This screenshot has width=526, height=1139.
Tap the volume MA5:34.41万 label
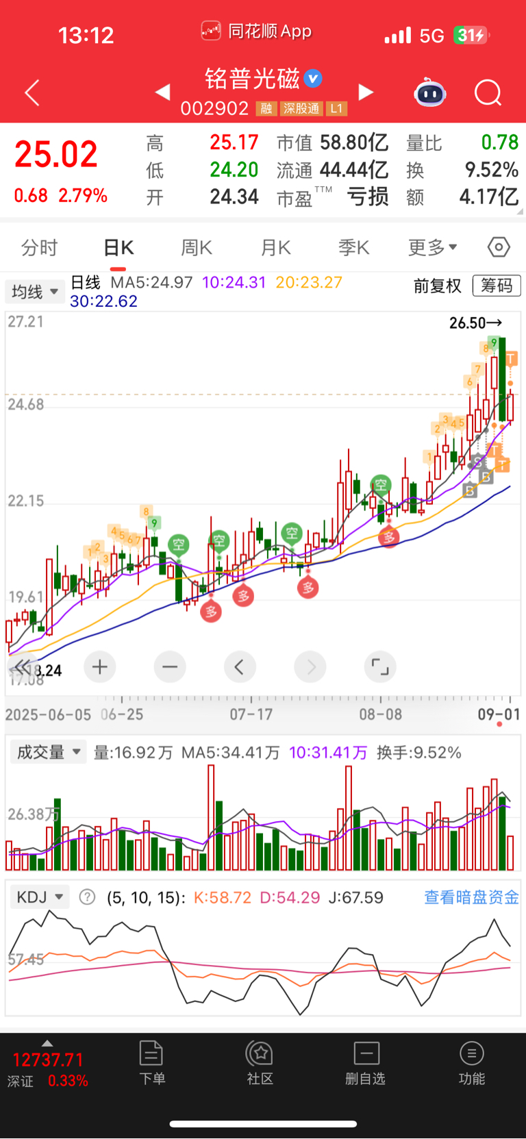230,753
